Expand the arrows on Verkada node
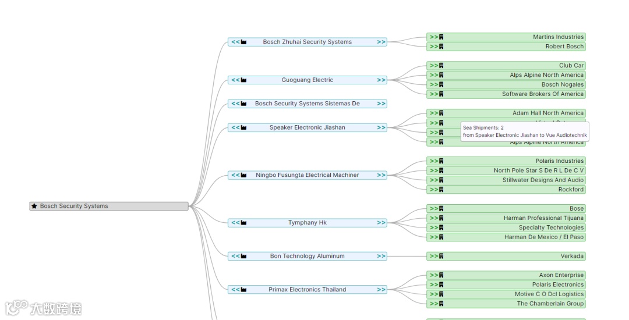The height and width of the screenshot is (320, 629). (434, 257)
